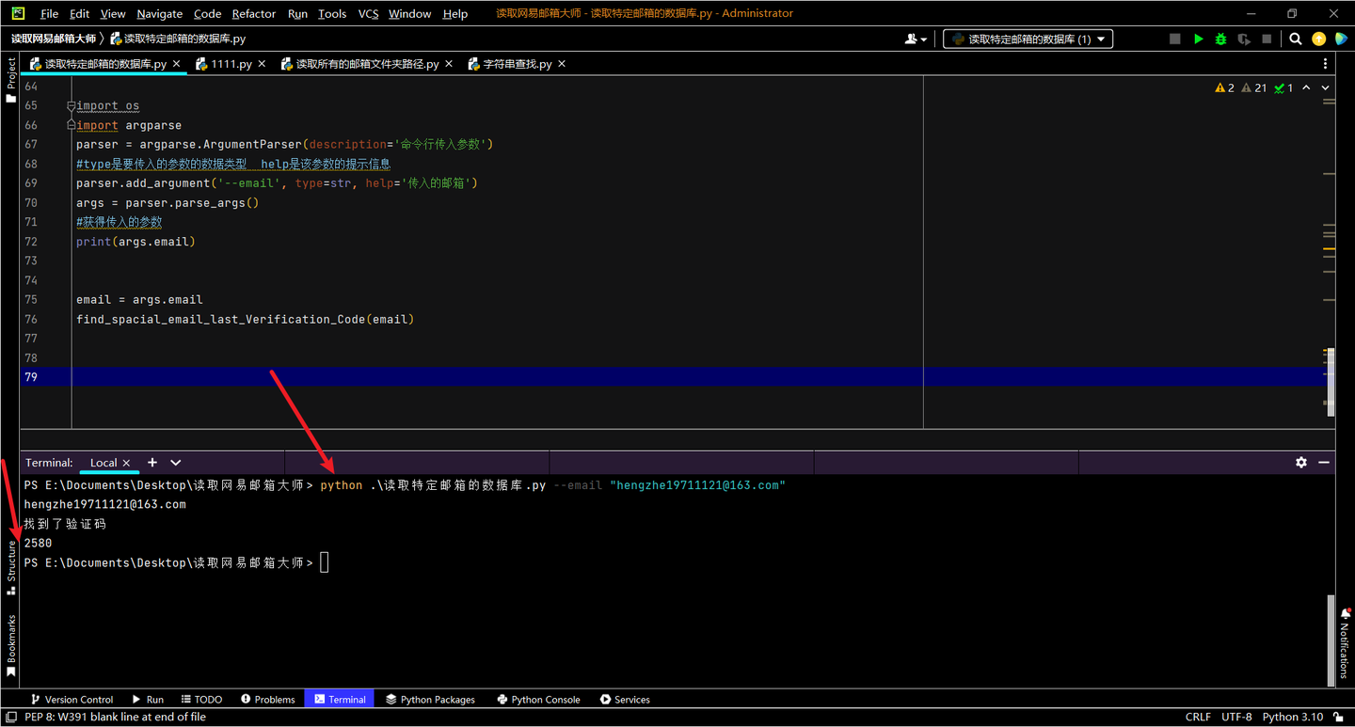Open terminal shell options chevron

(x=176, y=463)
